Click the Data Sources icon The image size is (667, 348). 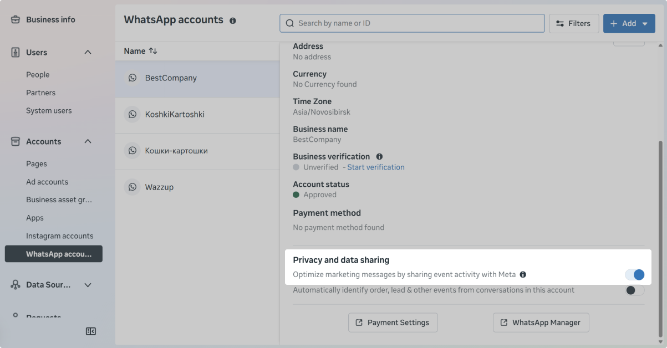click(16, 285)
